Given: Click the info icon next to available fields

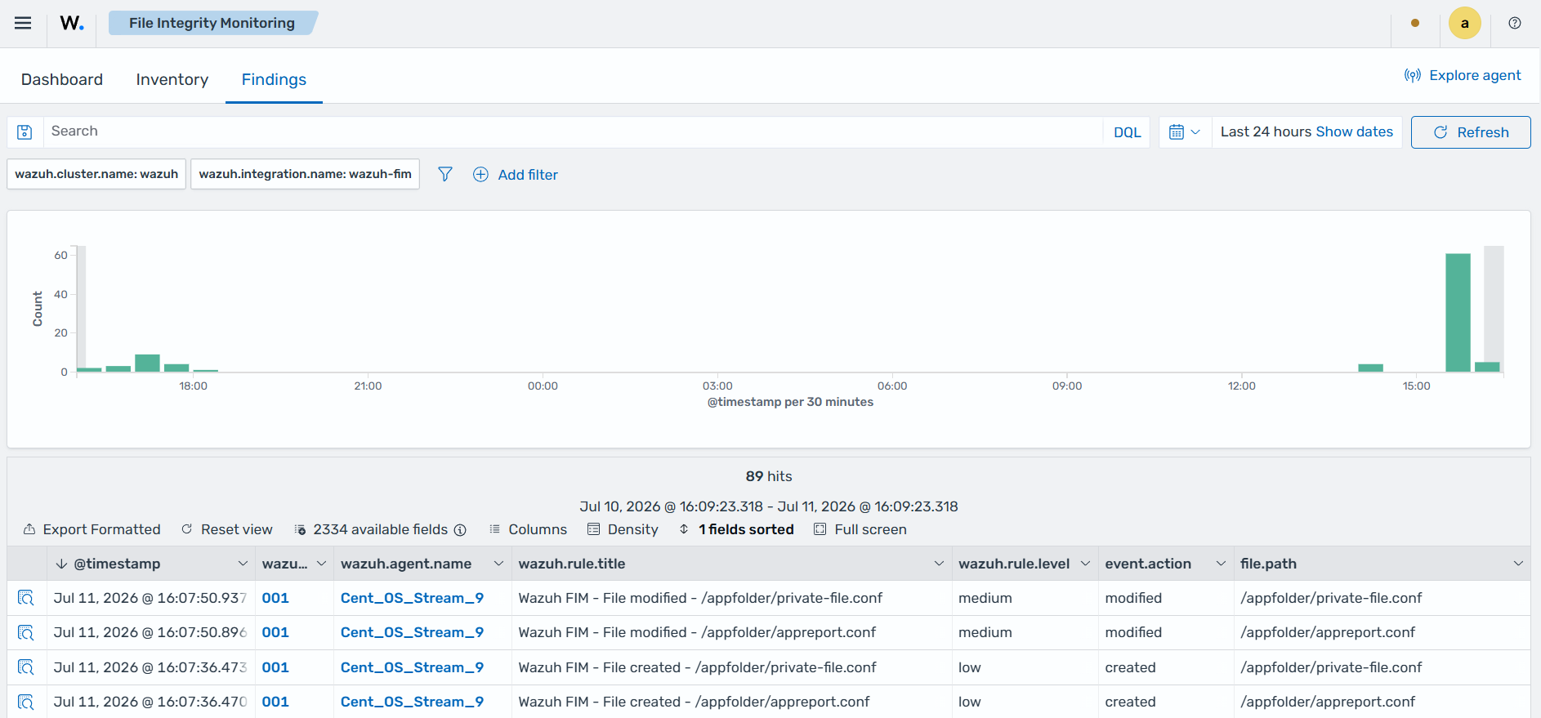Looking at the screenshot, I should click(x=460, y=530).
